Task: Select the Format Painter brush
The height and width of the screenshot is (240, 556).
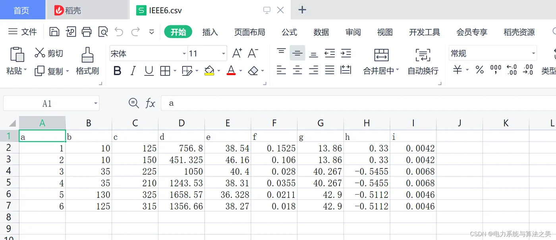Action: click(x=87, y=55)
